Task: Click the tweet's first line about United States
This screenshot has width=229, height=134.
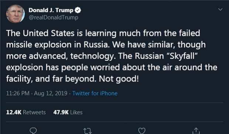Action: 103,33
